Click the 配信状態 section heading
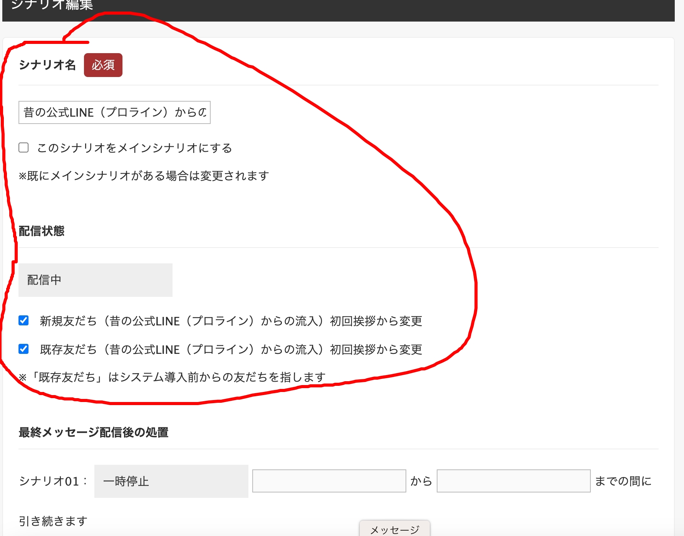The height and width of the screenshot is (536, 684). (x=42, y=231)
